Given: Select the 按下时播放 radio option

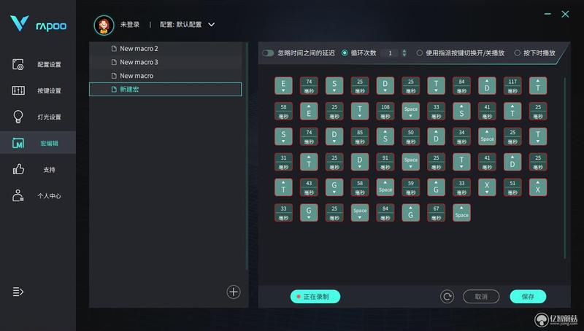Looking at the screenshot, I should [x=517, y=53].
